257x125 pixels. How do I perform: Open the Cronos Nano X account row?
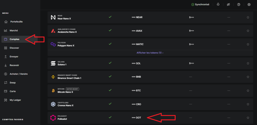pos(66,104)
